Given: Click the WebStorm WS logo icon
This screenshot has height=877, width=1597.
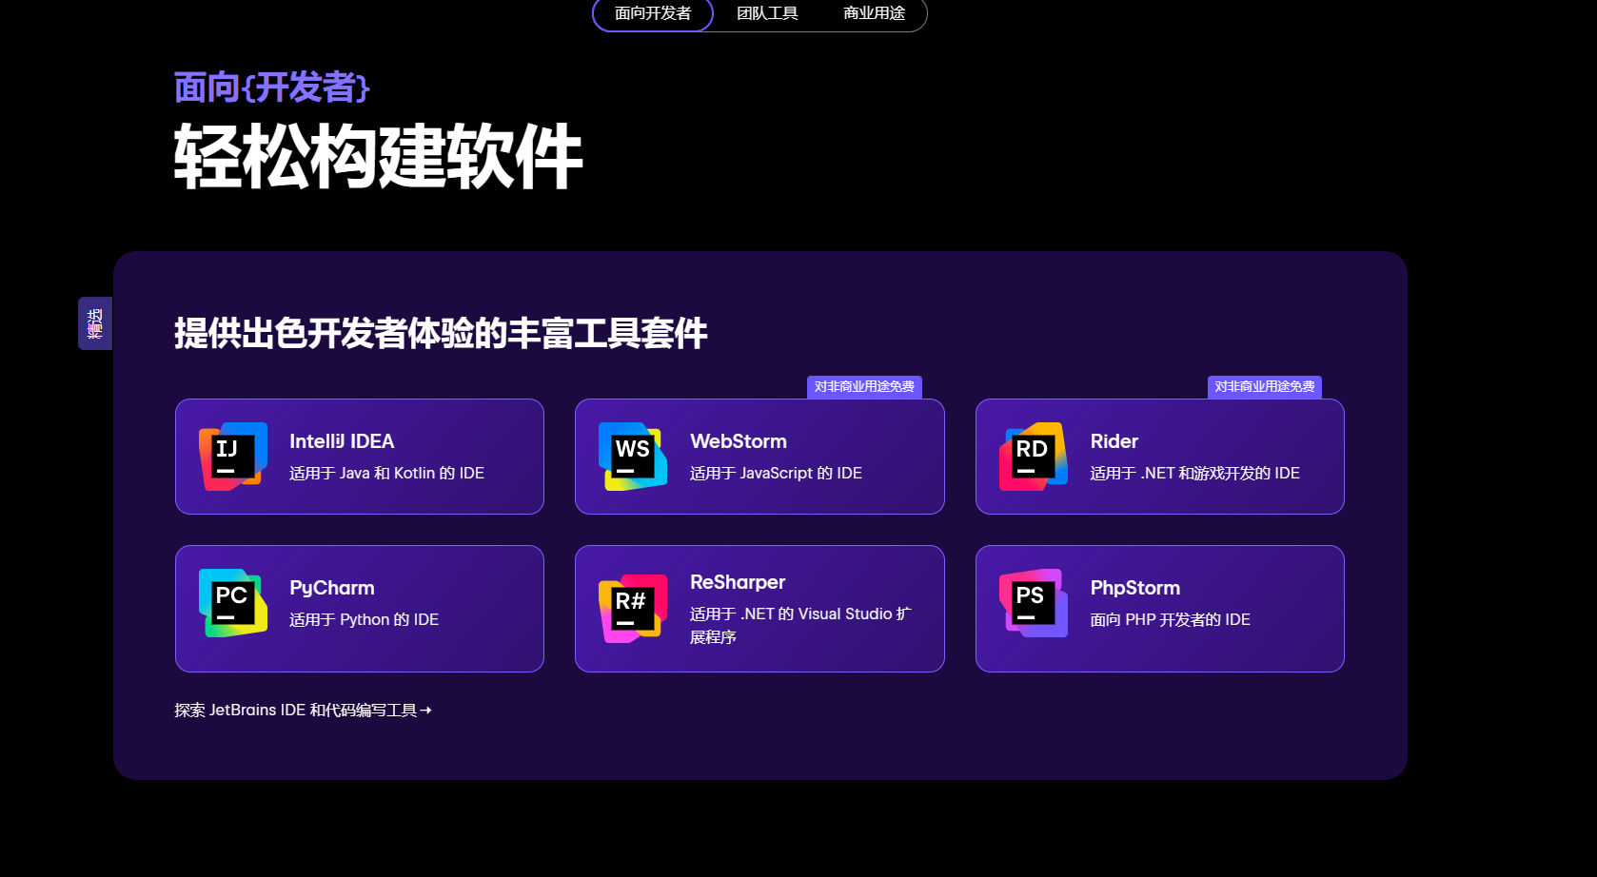Looking at the screenshot, I should [x=633, y=457].
